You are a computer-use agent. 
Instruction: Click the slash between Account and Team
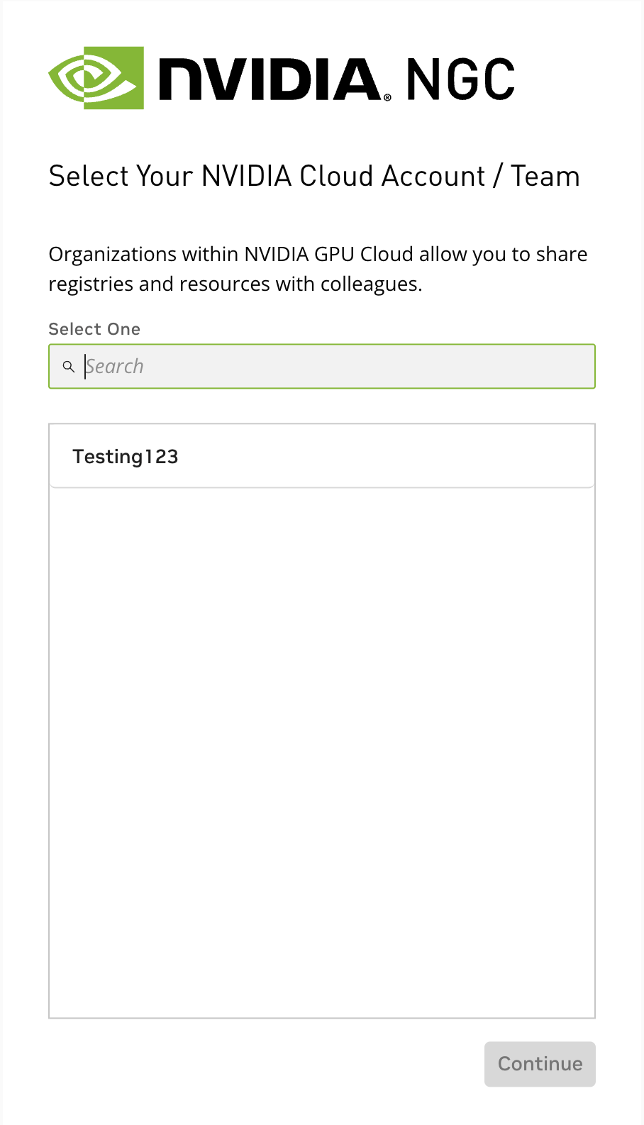(498, 176)
